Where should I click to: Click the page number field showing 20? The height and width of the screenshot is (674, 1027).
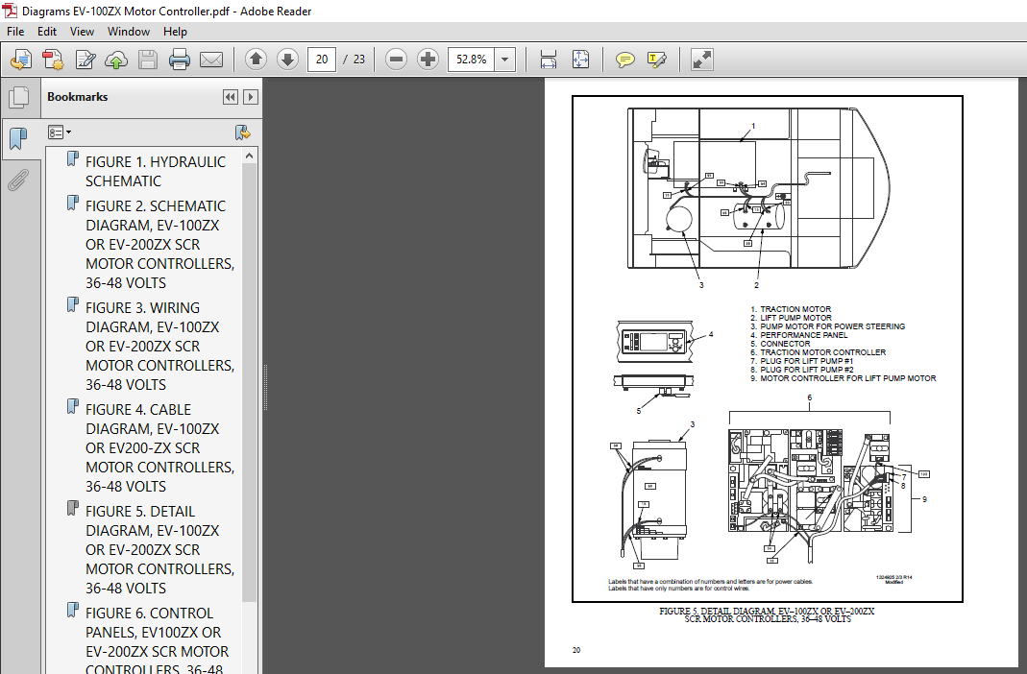click(x=322, y=60)
